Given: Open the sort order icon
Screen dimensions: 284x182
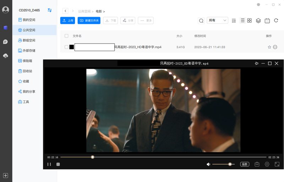Looking at the screenshot, I should pyautogui.click(x=234, y=21).
